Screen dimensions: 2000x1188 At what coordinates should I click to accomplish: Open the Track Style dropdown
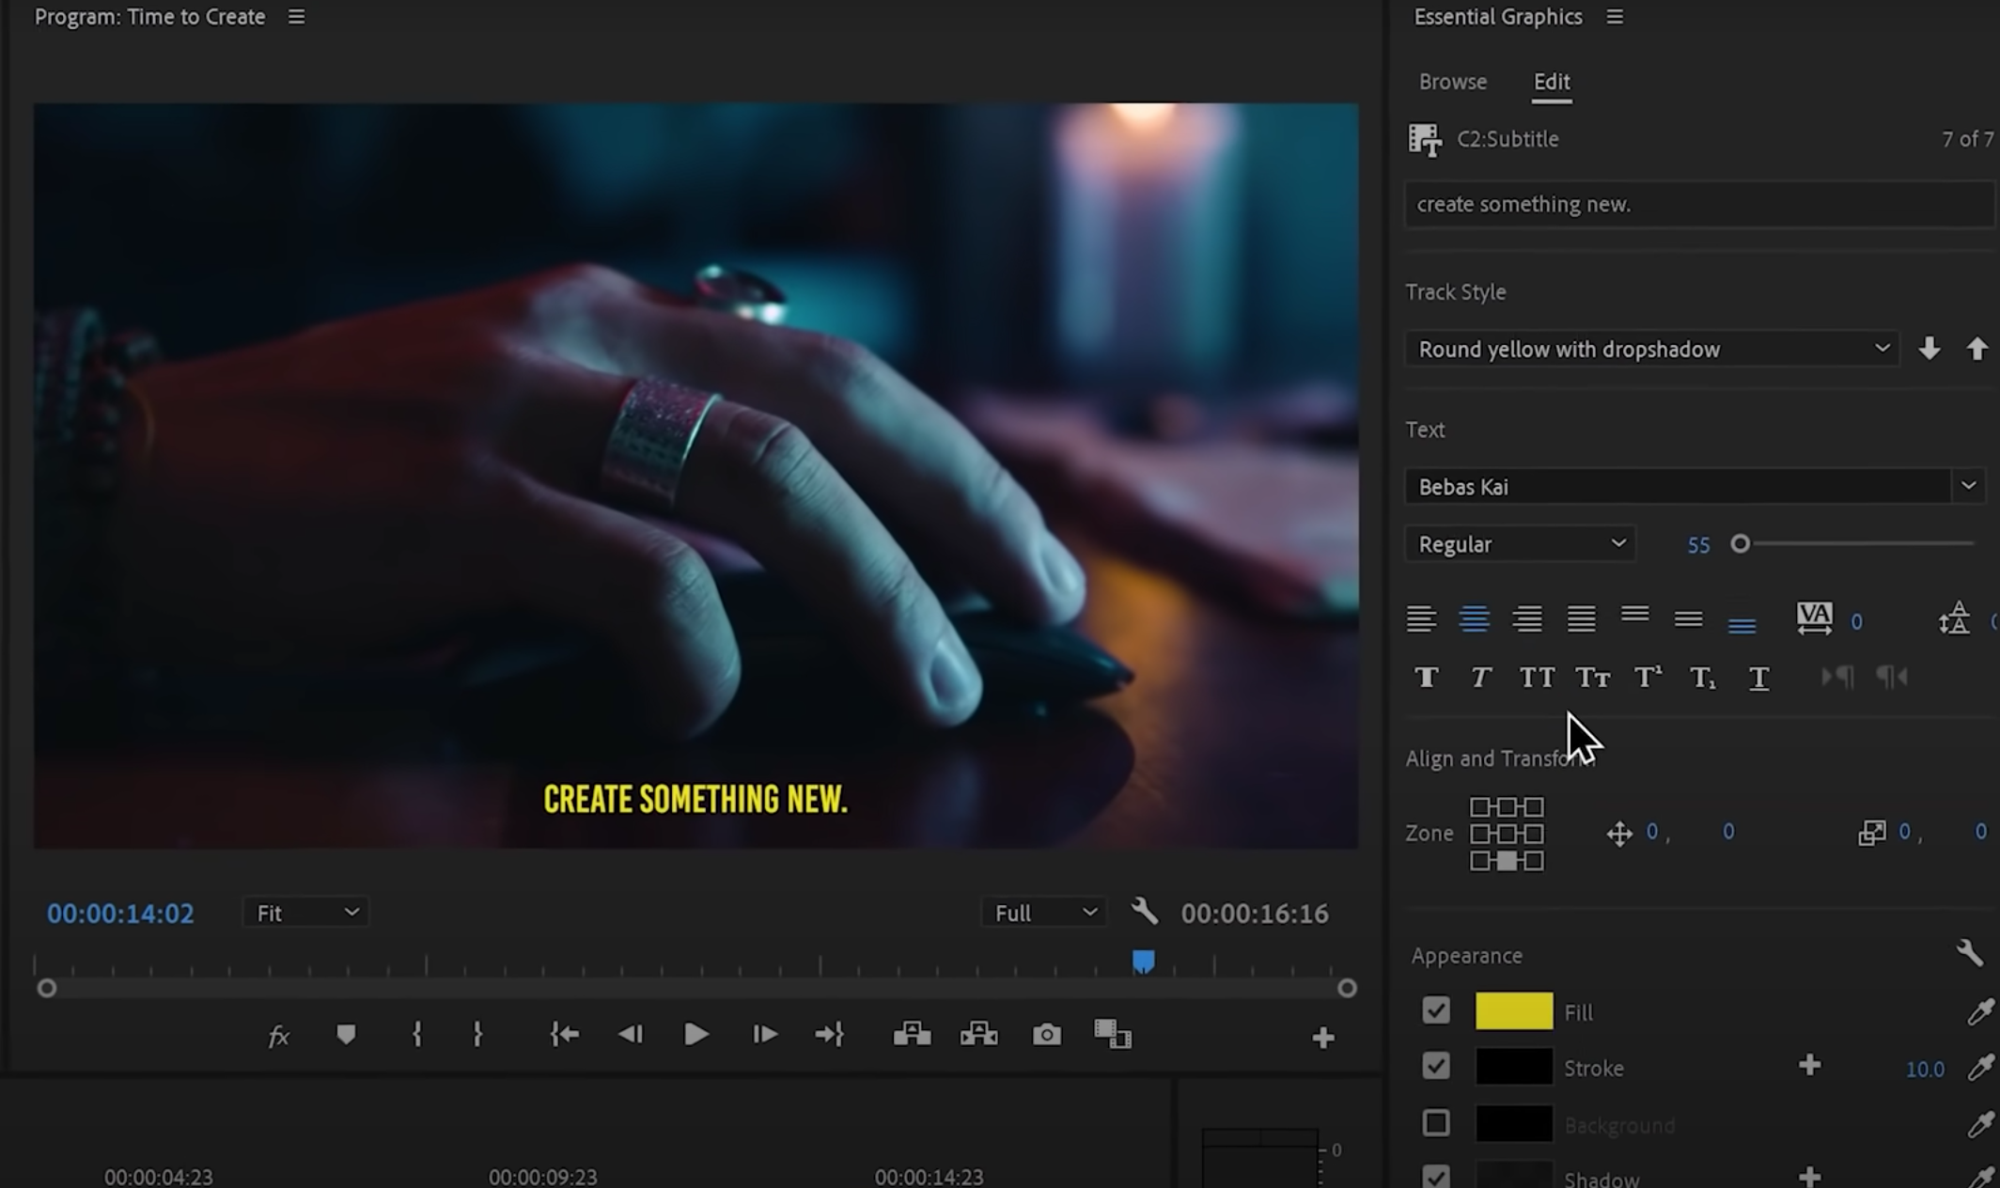(1652, 349)
